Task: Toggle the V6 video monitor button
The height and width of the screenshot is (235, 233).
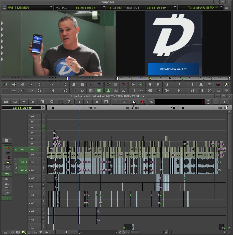Action: (x=43, y=128)
